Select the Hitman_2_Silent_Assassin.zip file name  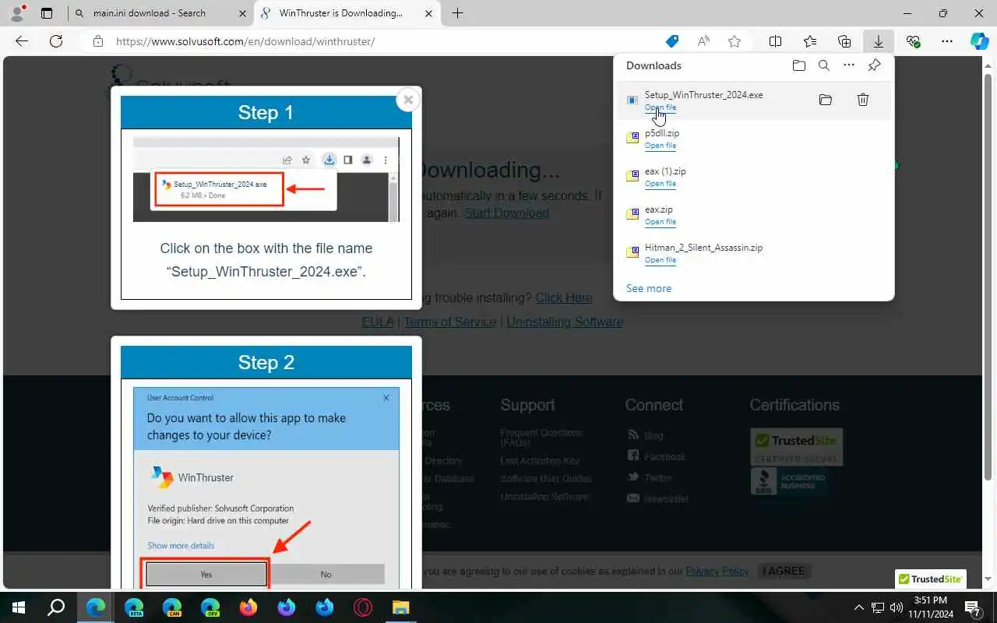[x=703, y=248]
